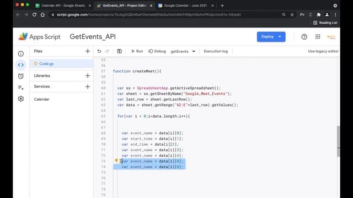The height and width of the screenshot is (198, 353).
Task: Open the Sigma extension icon in Chrome toolbar
Action: (311, 15)
